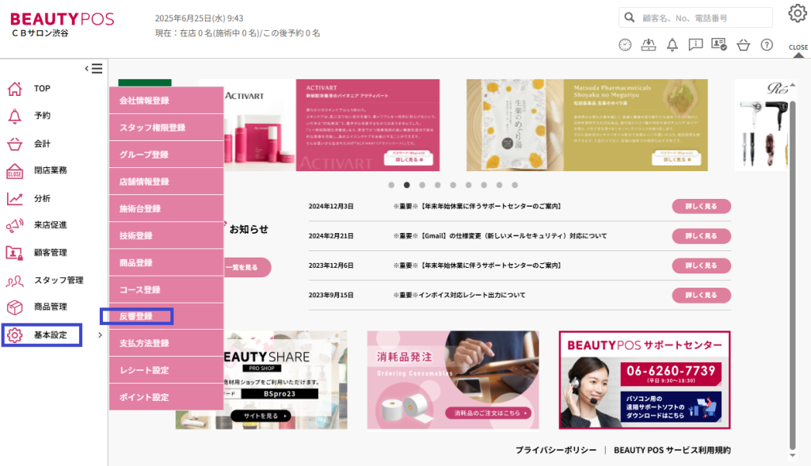
Task: Open the プライバシーポリシー link
Action: click(x=555, y=450)
